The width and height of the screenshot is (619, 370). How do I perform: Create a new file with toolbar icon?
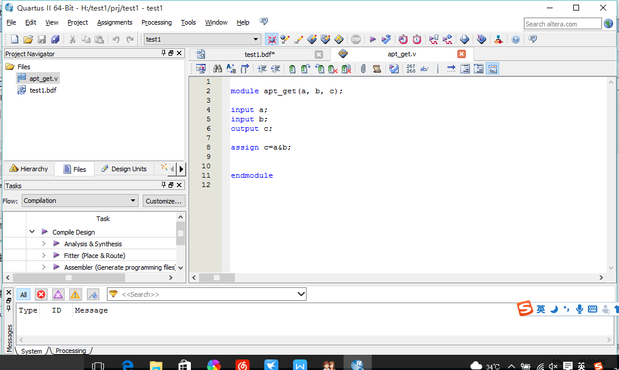[x=15, y=39]
